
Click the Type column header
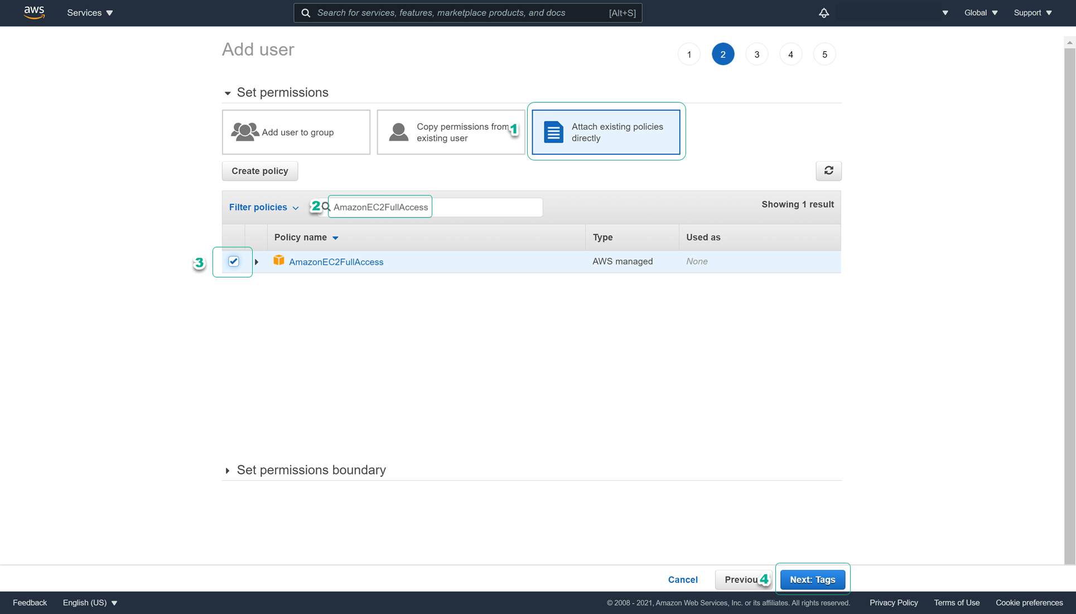[x=602, y=237]
